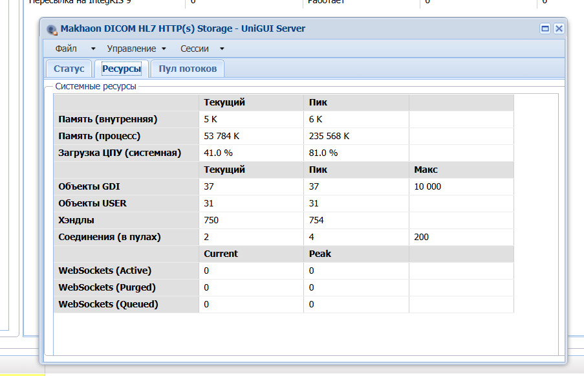Switch to the Пул потоков tab
584x376 pixels.
188,69
